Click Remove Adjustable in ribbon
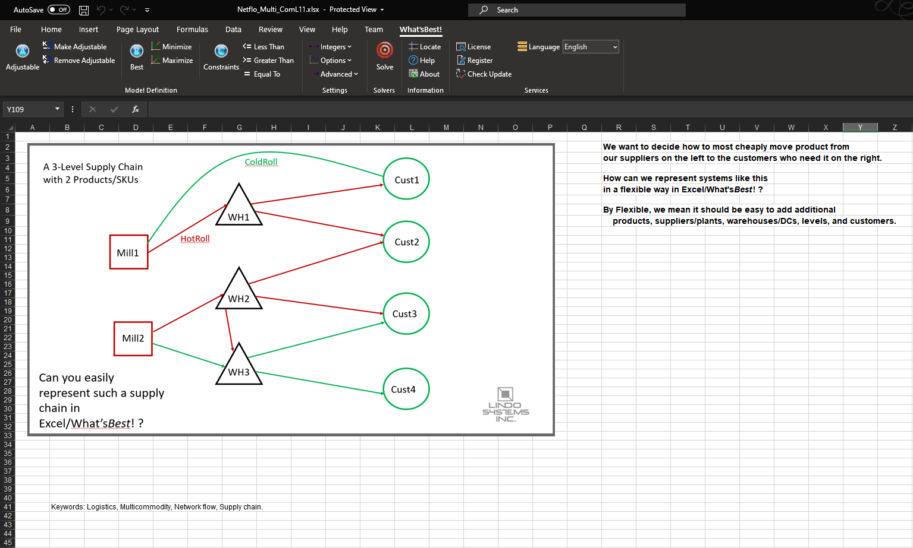This screenshot has height=548, width=913. point(79,60)
